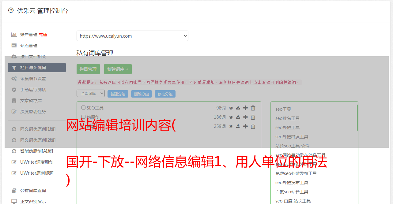Click the red 充值 link
The height and width of the screenshot is (204, 393).
[x=43, y=35]
